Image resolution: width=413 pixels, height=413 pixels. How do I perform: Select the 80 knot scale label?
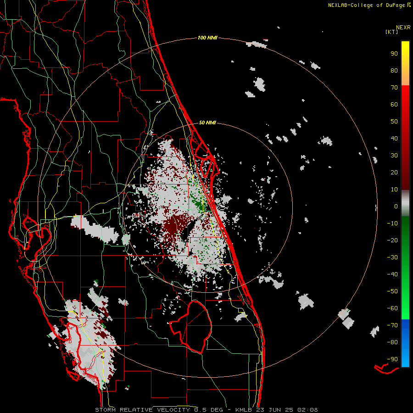pyautogui.click(x=394, y=71)
